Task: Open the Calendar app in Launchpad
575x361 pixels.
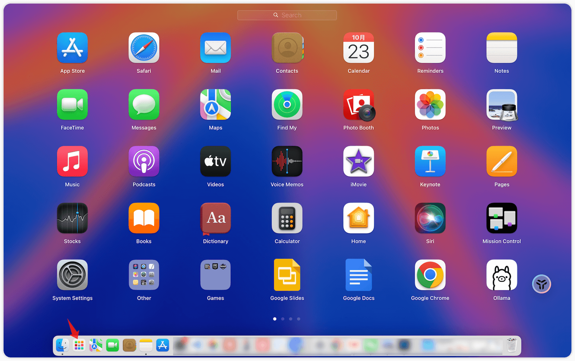Action: tap(359, 48)
